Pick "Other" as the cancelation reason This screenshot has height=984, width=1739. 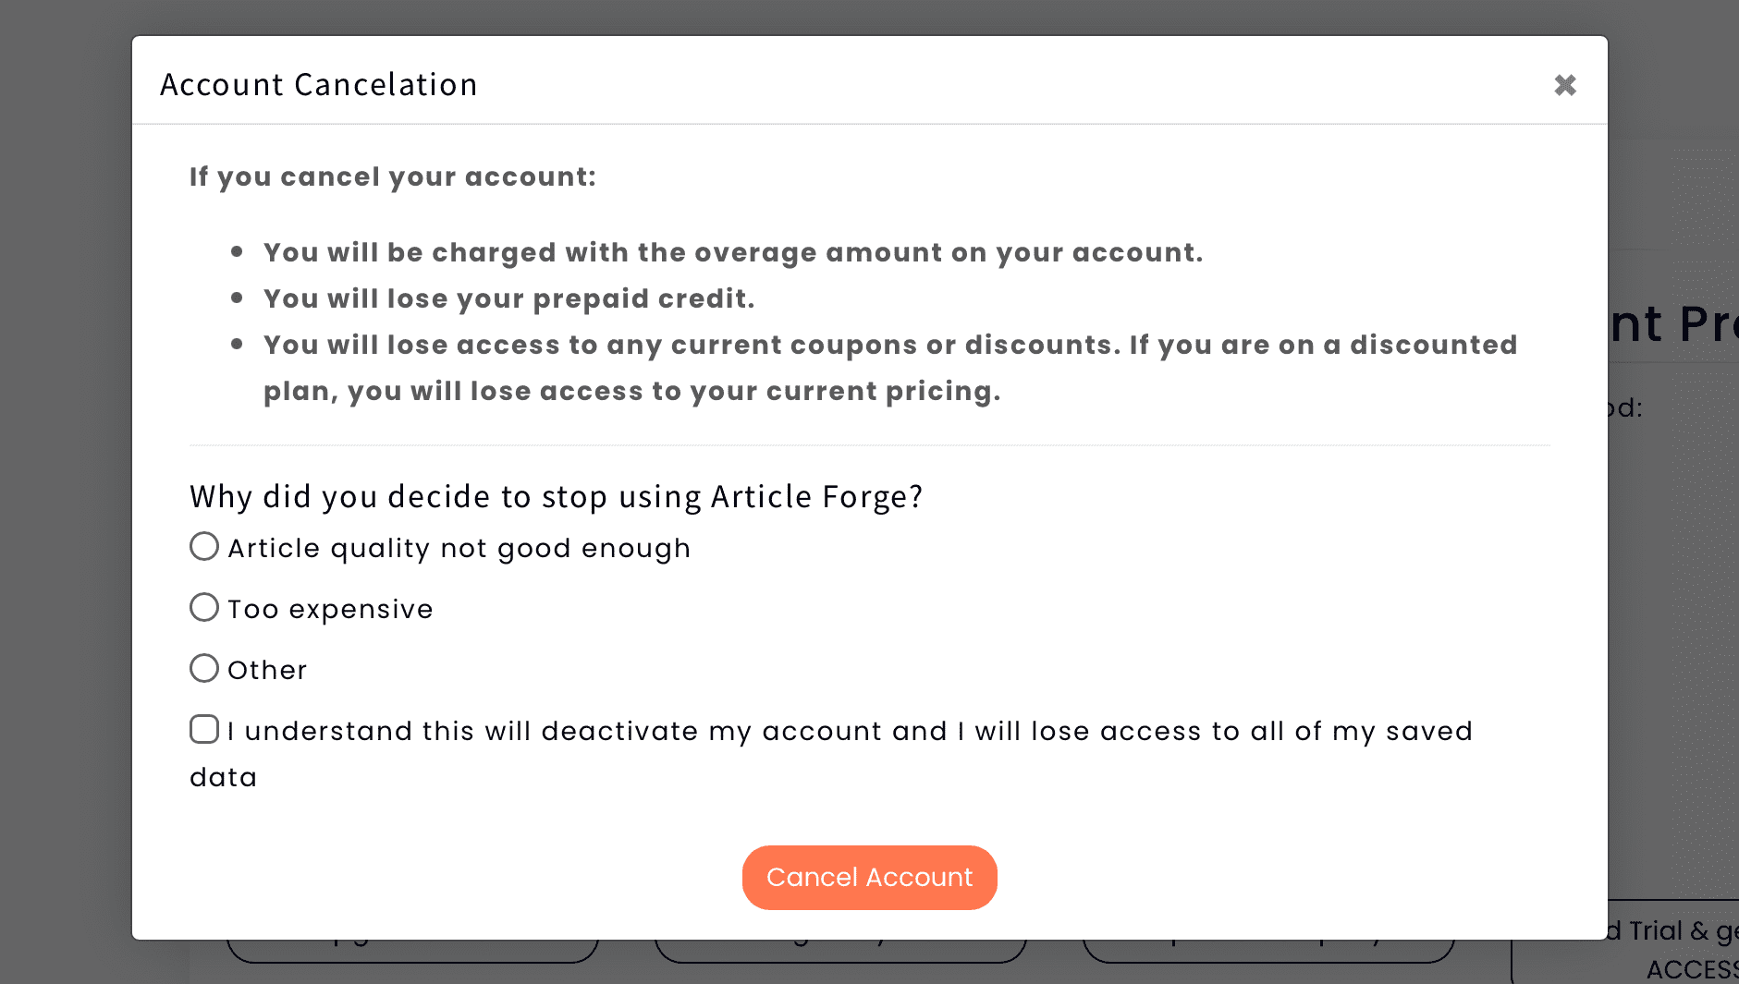(204, 668)
